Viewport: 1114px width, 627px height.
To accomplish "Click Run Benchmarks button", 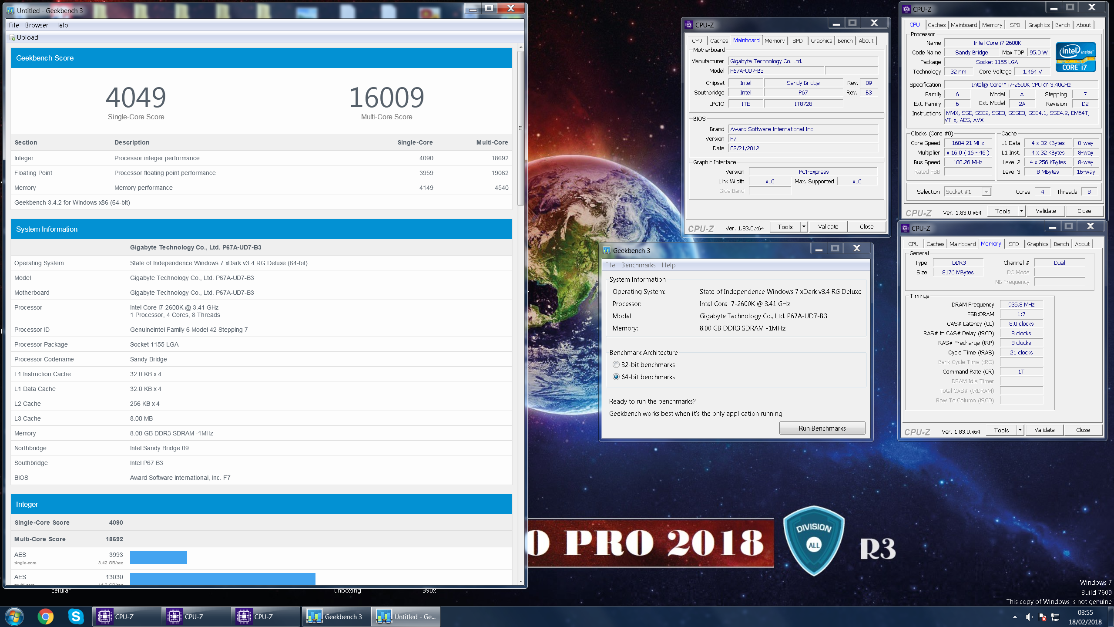I will point(822,428).
